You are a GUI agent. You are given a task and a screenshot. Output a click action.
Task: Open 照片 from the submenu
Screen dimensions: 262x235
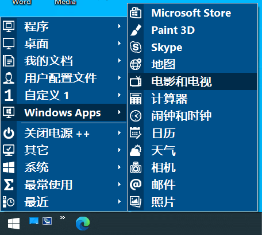(192, 202)
